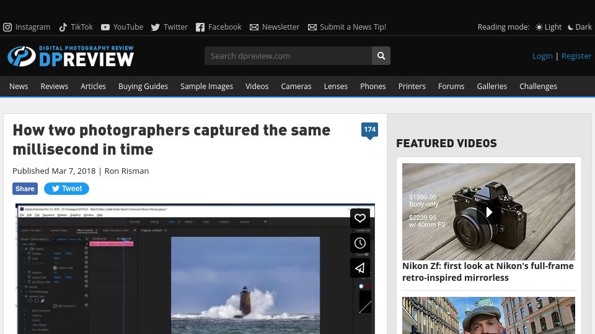Viewport: 595px width, 334px height.
Task: Focus the Search dpreview.com field
Action: click(x=288, y=56)
